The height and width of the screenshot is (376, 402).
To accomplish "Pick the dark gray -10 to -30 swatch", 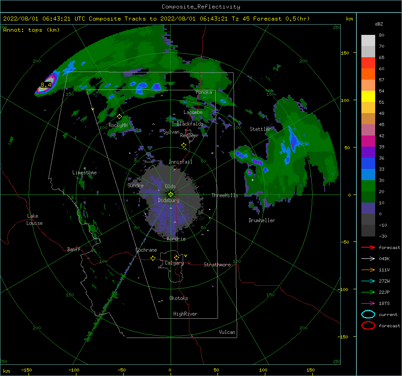I will (368, 230).
